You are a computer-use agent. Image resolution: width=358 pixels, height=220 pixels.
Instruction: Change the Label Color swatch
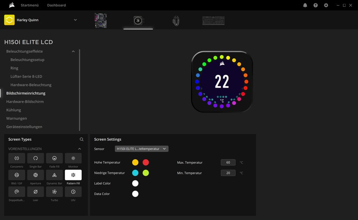point(135,183)
